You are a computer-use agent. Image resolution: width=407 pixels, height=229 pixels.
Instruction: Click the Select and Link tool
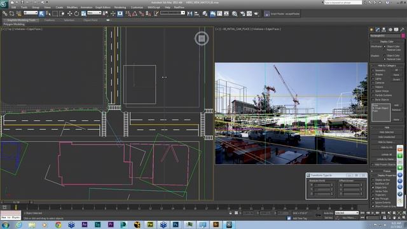4,13
